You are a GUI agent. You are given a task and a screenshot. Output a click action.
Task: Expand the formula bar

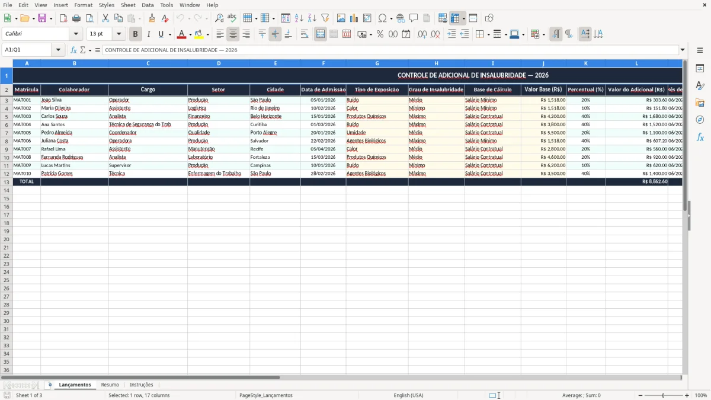(683, 50)
